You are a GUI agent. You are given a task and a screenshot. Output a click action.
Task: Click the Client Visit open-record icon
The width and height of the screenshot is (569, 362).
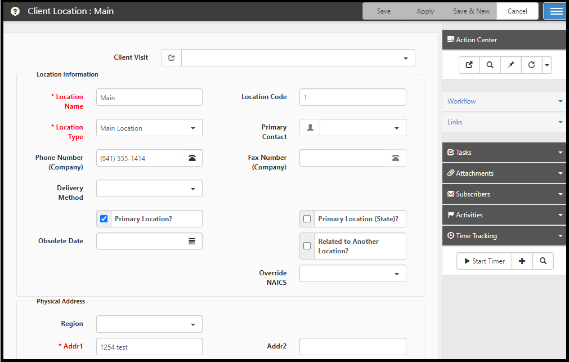pos(172,58)
